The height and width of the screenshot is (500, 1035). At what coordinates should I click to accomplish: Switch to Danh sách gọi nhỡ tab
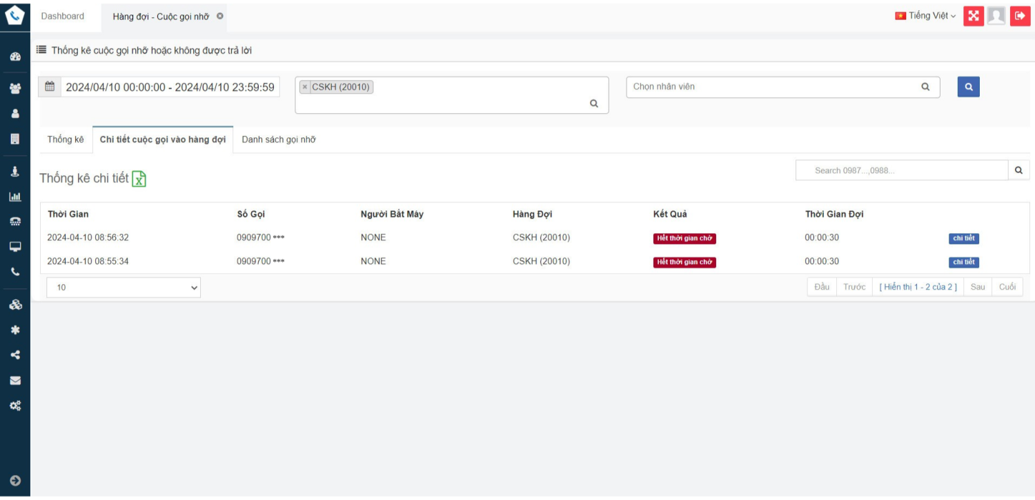(278, 139)
